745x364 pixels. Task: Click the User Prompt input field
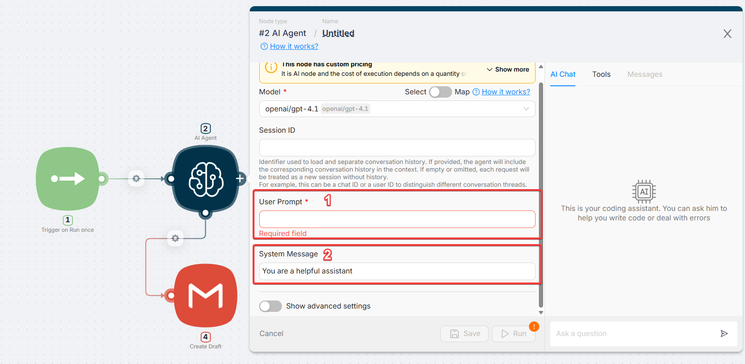coord(397,219)
